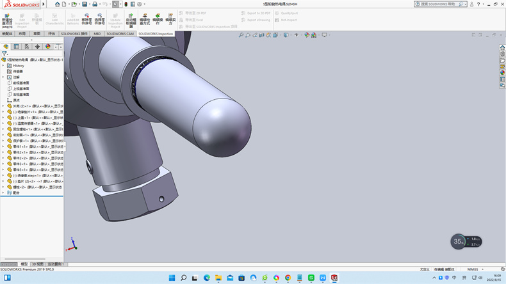Expand the 配合 mates folder
Image resolution: width=506 pixels, height=284 pixels.
(x=3, y=192)
